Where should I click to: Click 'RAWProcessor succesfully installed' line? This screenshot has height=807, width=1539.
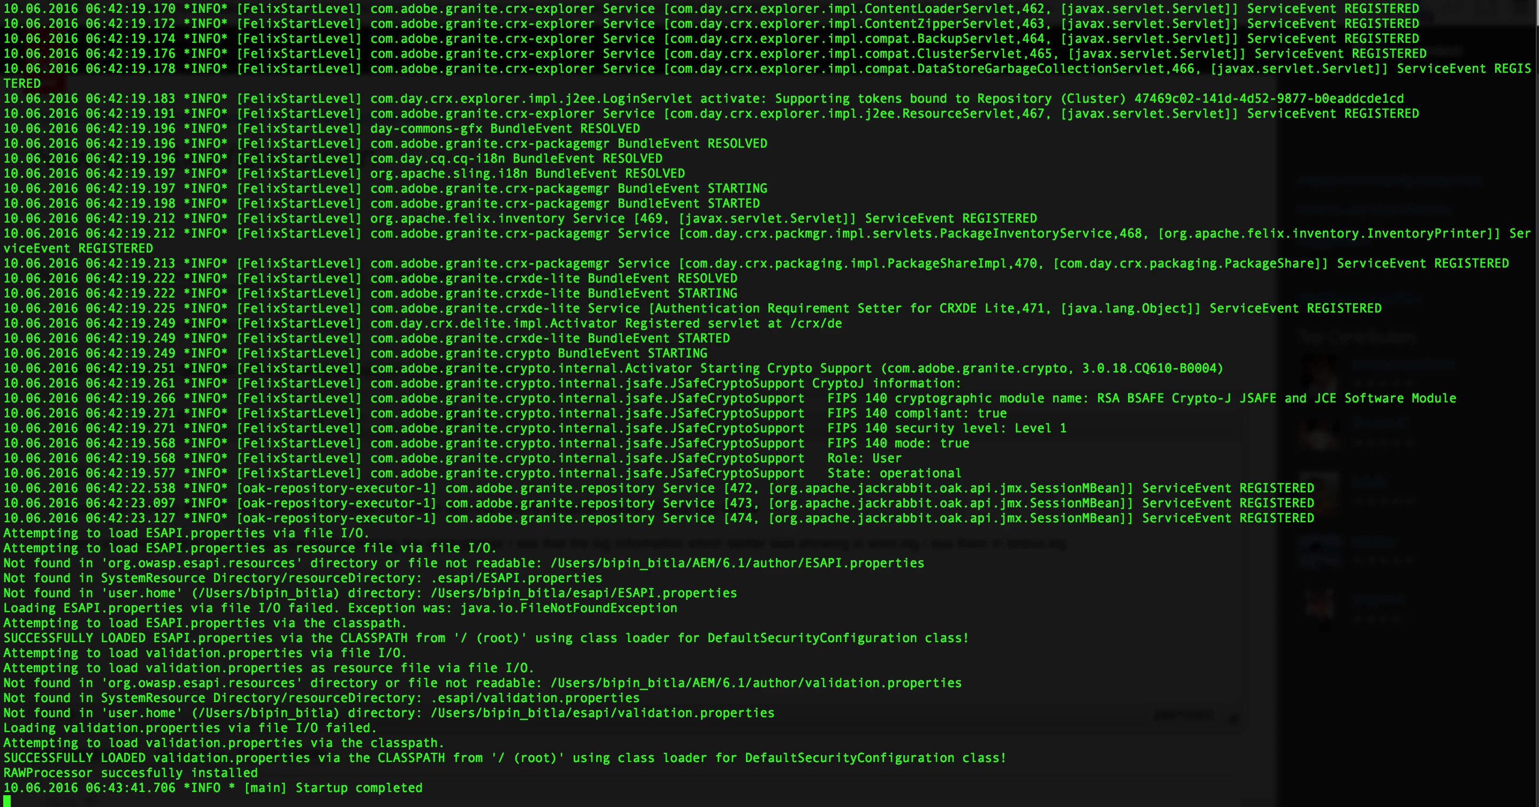point(130,773)
